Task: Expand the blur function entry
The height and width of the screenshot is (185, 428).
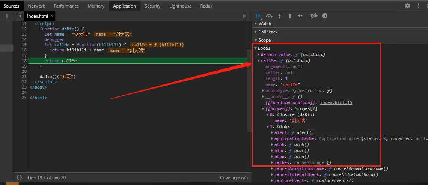Action: click(x=272, y=150)
